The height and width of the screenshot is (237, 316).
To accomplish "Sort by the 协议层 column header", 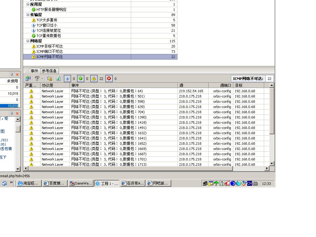I will pyautogui.click(x=55, y=85).
